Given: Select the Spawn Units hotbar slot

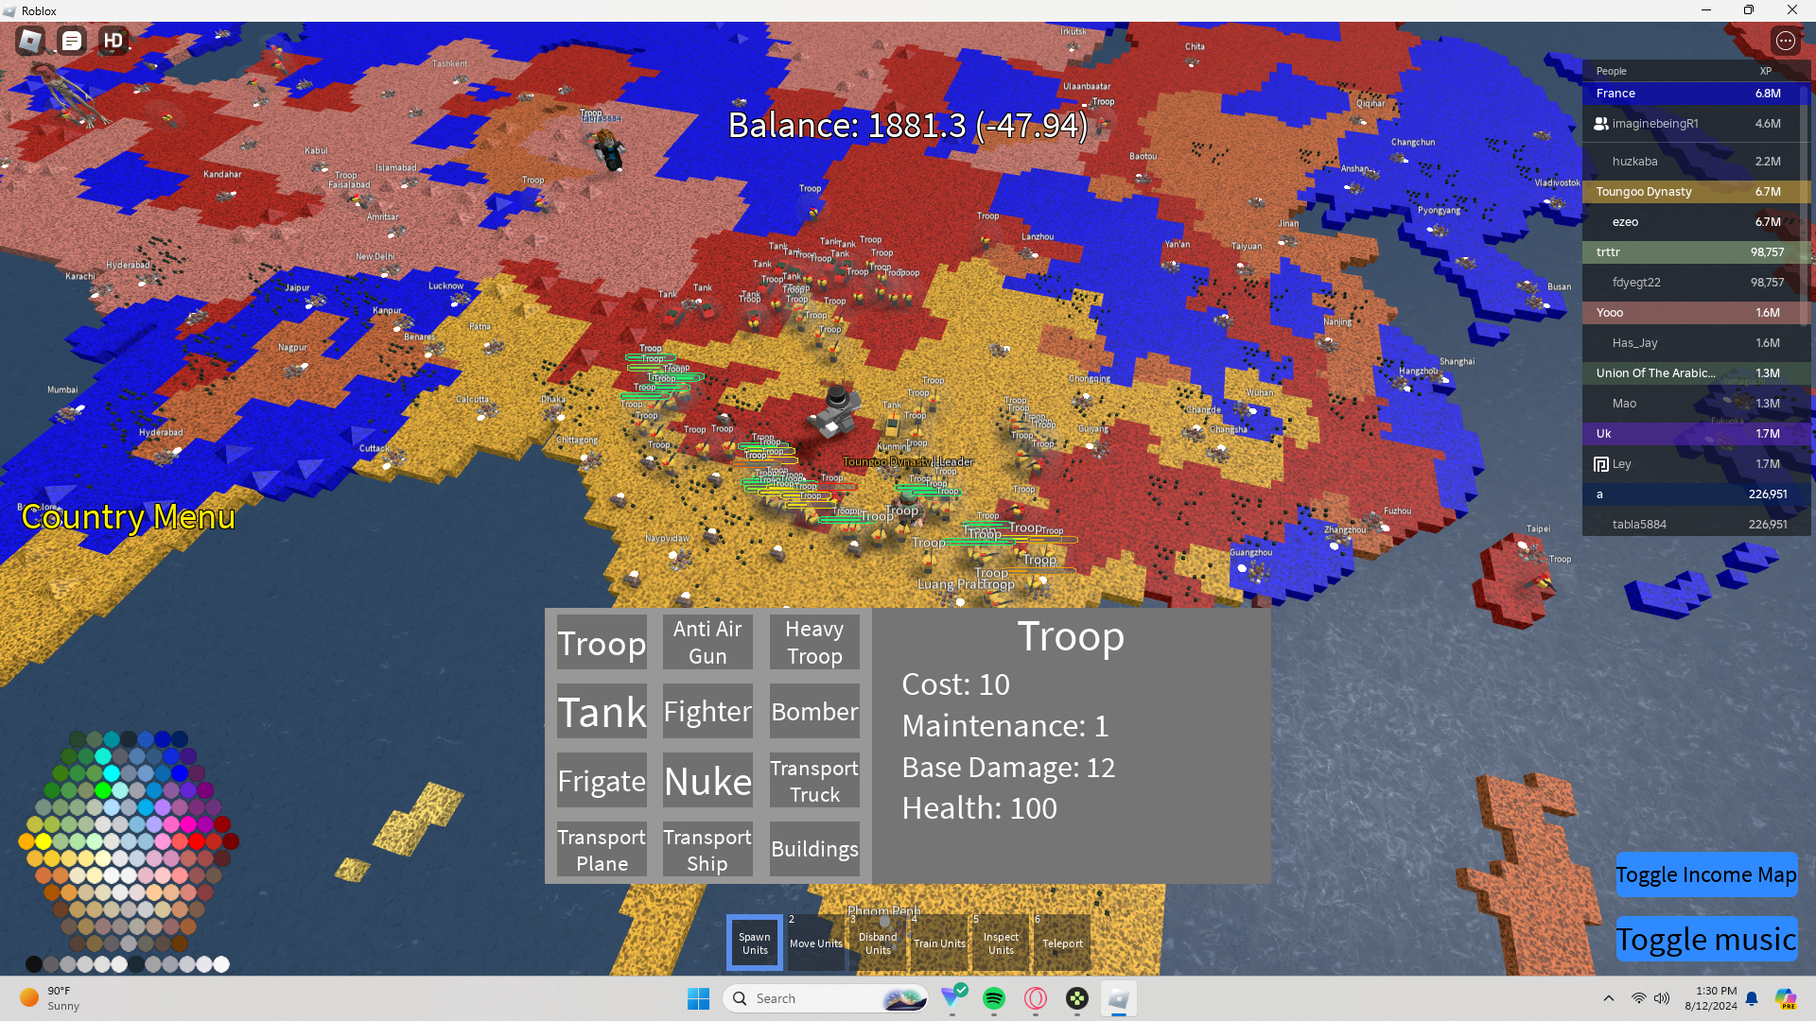Looking at the screenshot, I should (x=755, y=943).
